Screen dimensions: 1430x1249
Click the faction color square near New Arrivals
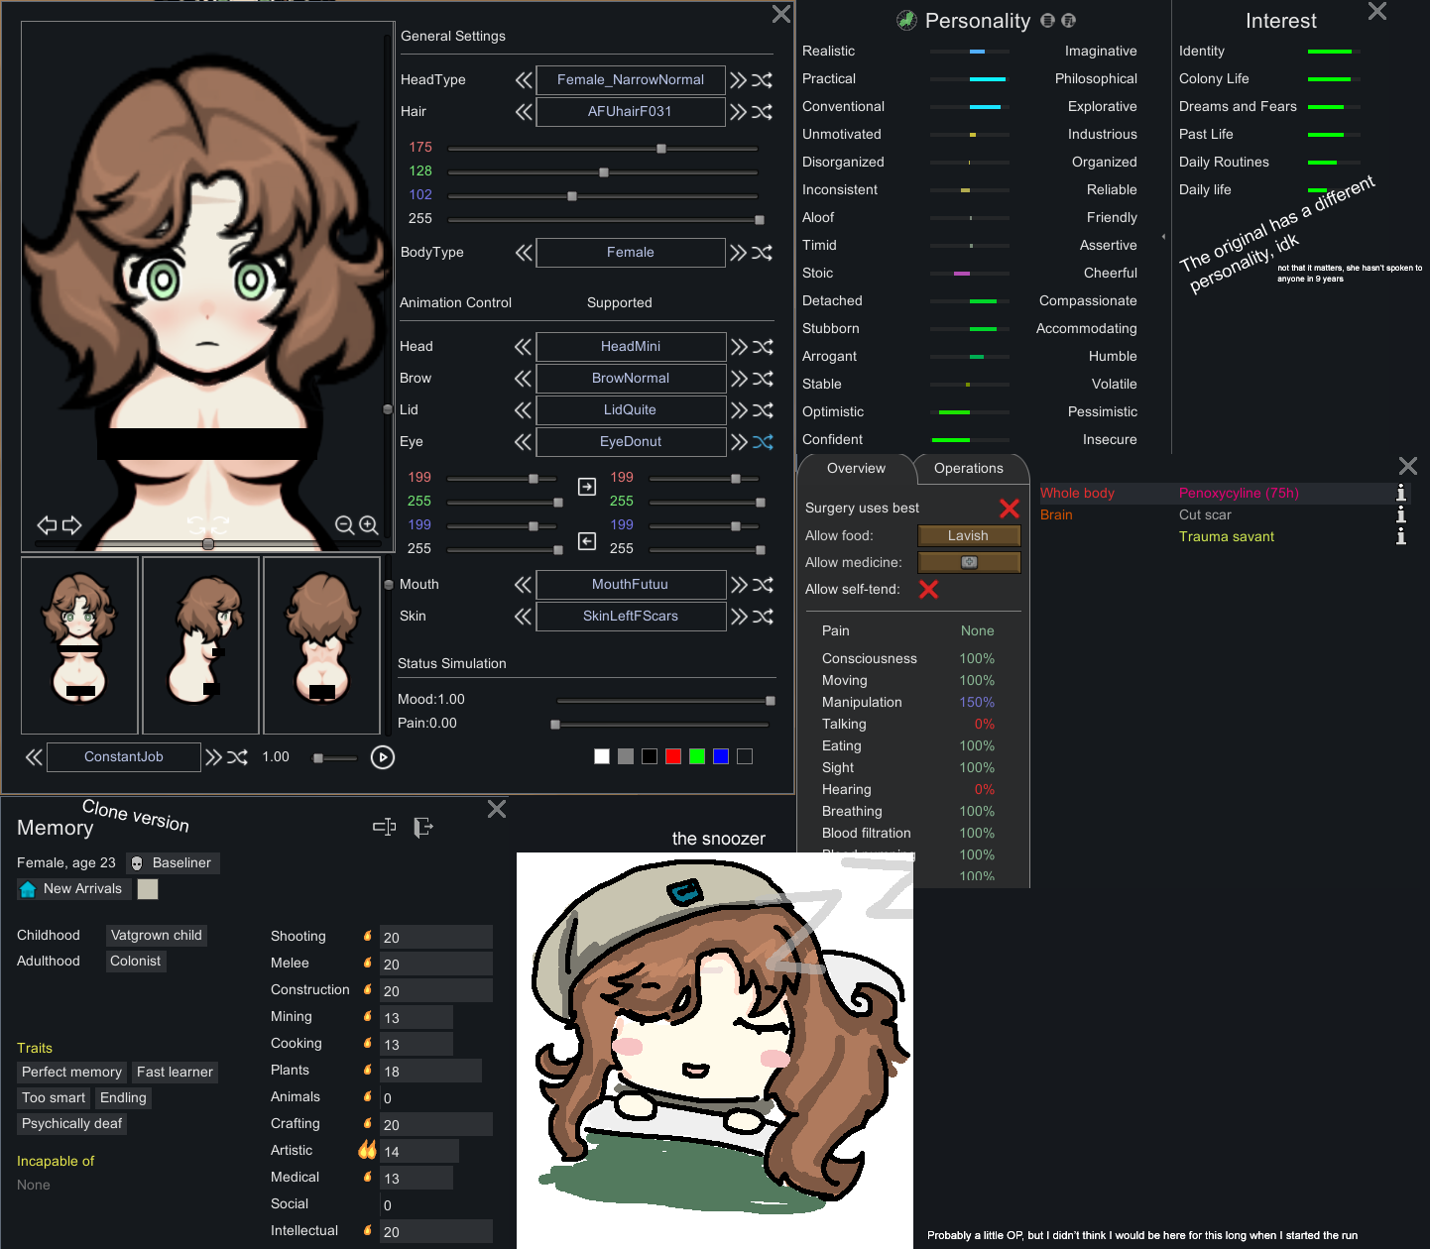pos(148,889)
